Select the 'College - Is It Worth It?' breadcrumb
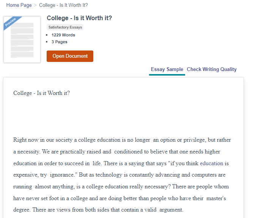 pos(63,5)
